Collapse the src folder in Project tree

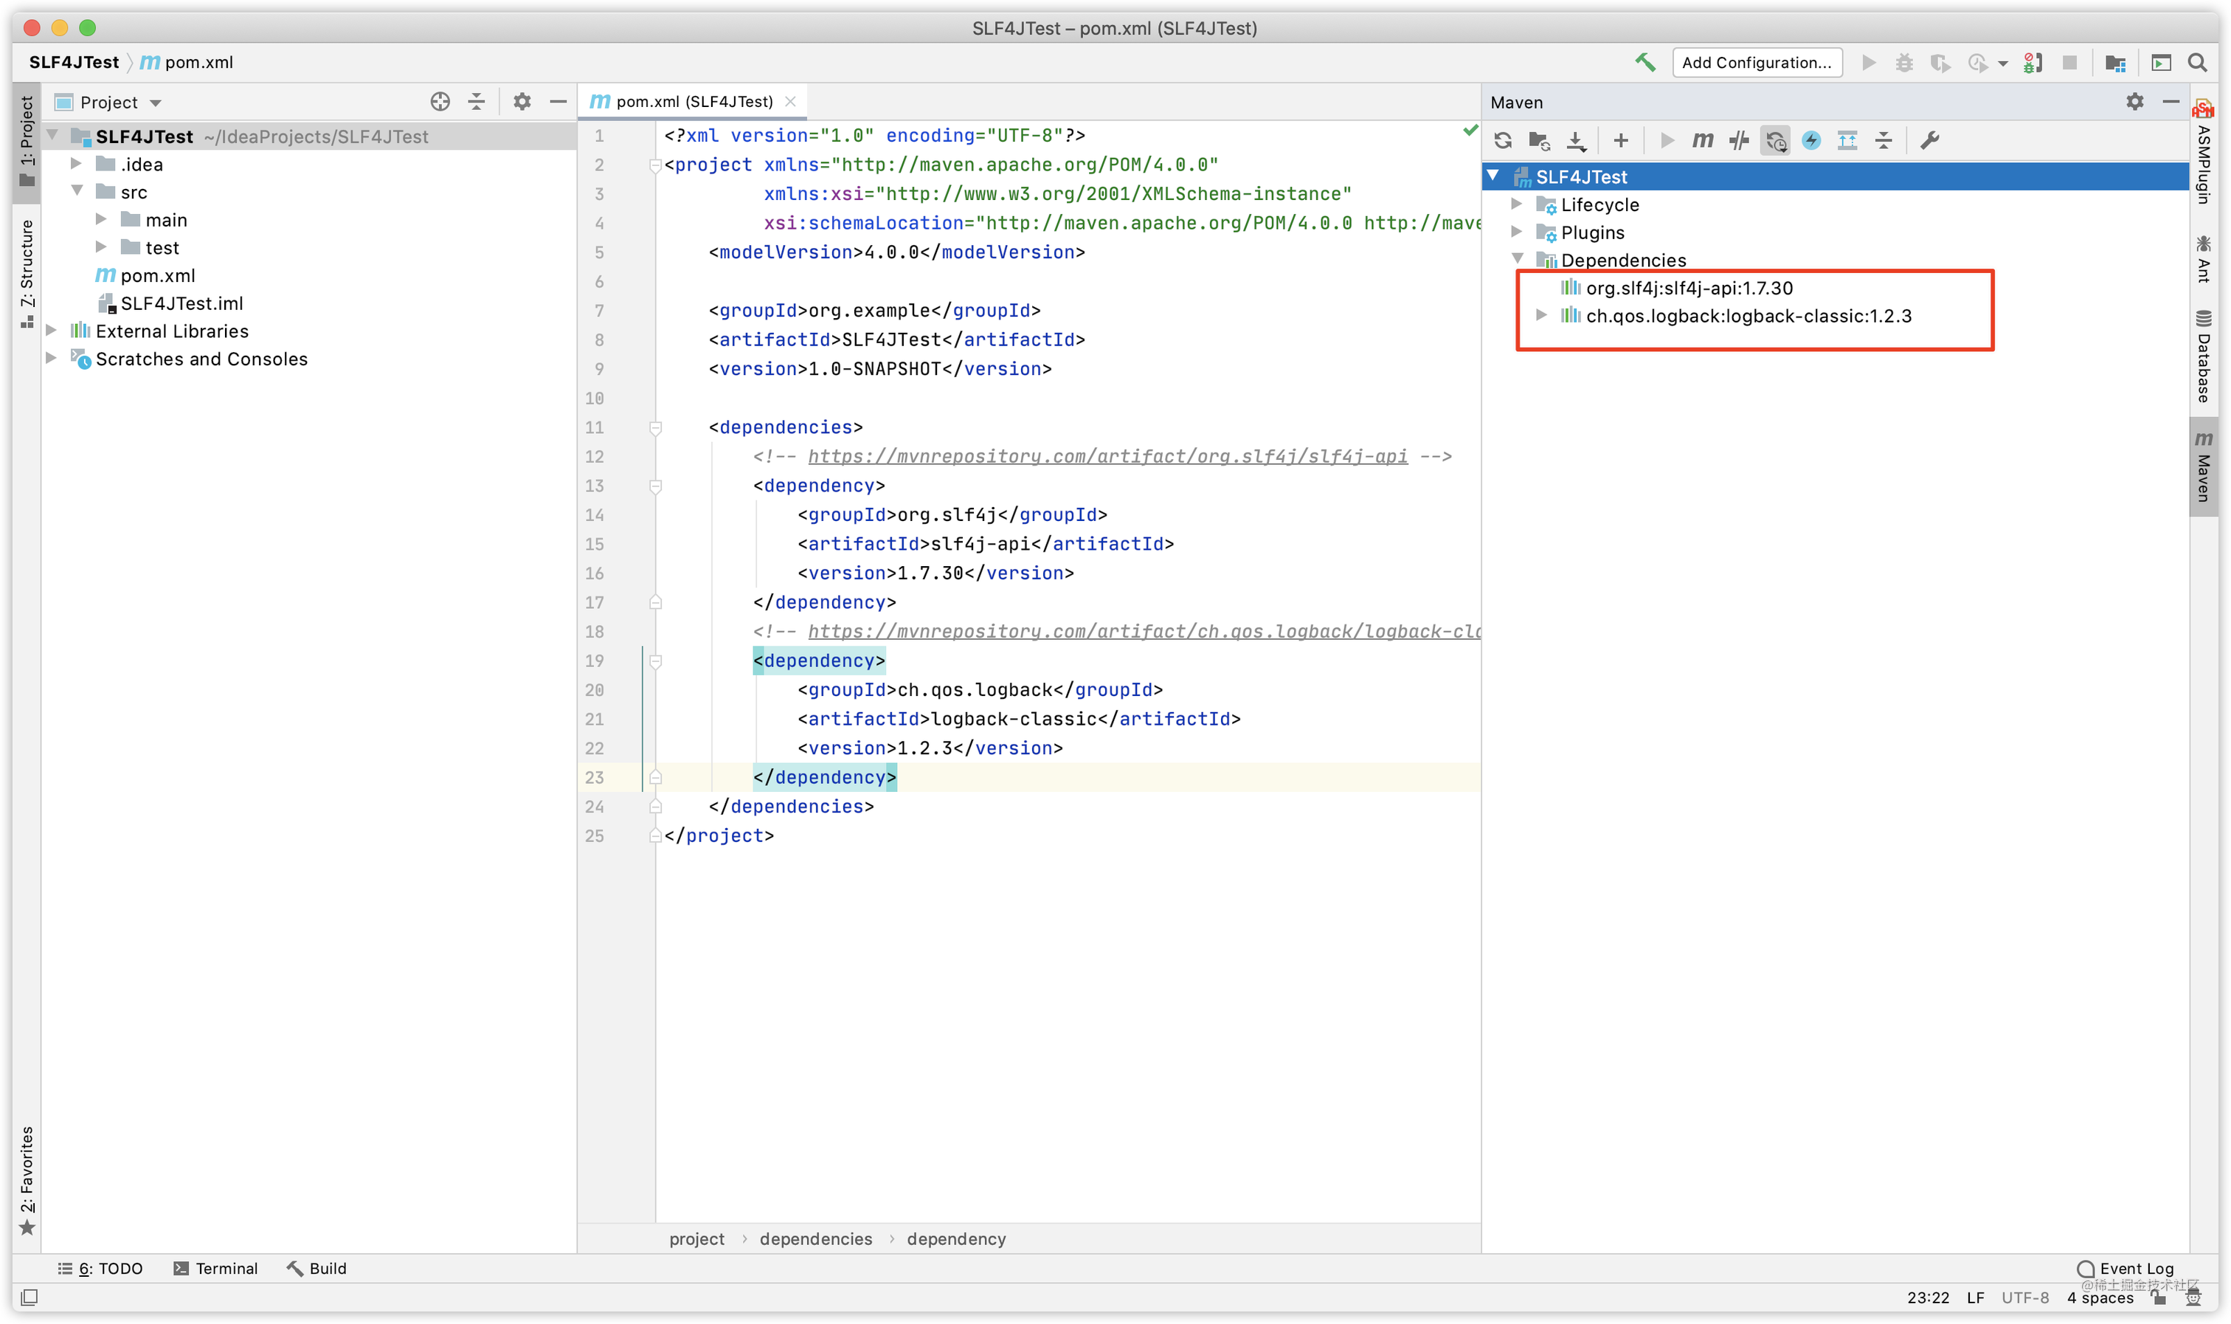click(x=77, y=191)
